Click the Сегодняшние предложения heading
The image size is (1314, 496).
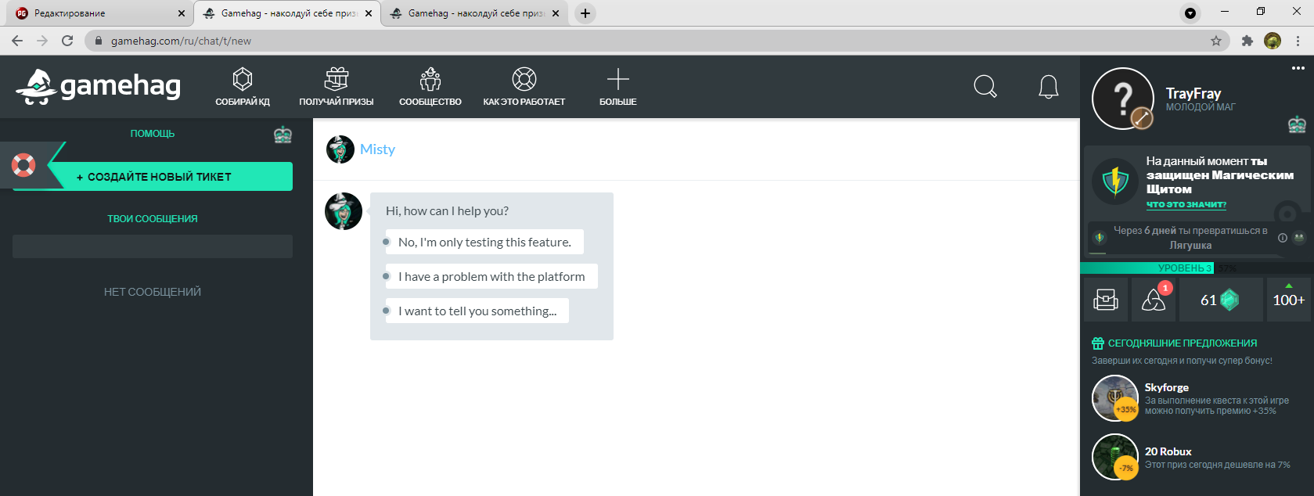click(1183, 343)
